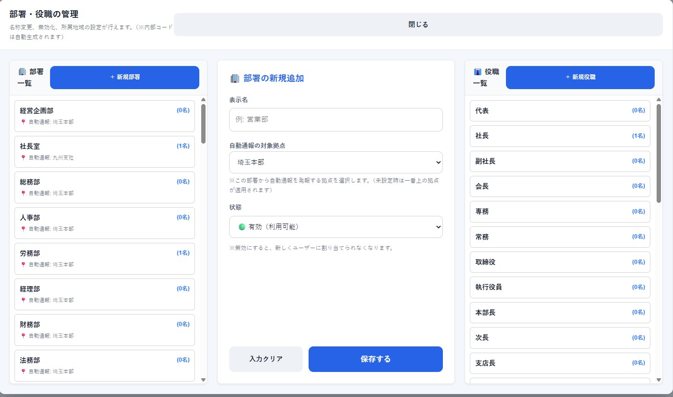Image resolution: width=673 pixels, height=397 pixels.
Task: Choose the 代表 role row
Action: 560,111
